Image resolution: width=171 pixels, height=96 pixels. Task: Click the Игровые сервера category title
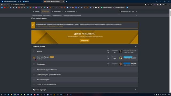(39, 90)
